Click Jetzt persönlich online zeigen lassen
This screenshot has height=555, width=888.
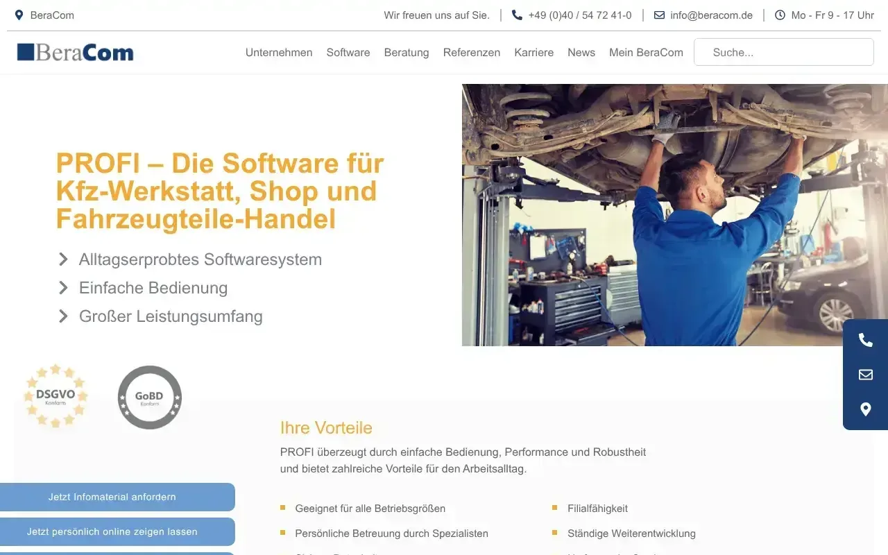(112, 531)
